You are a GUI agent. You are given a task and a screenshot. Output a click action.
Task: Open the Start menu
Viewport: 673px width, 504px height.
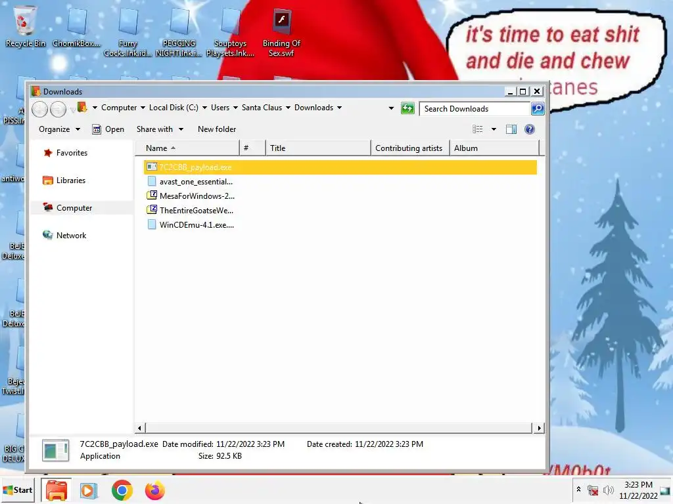(18, 490)
